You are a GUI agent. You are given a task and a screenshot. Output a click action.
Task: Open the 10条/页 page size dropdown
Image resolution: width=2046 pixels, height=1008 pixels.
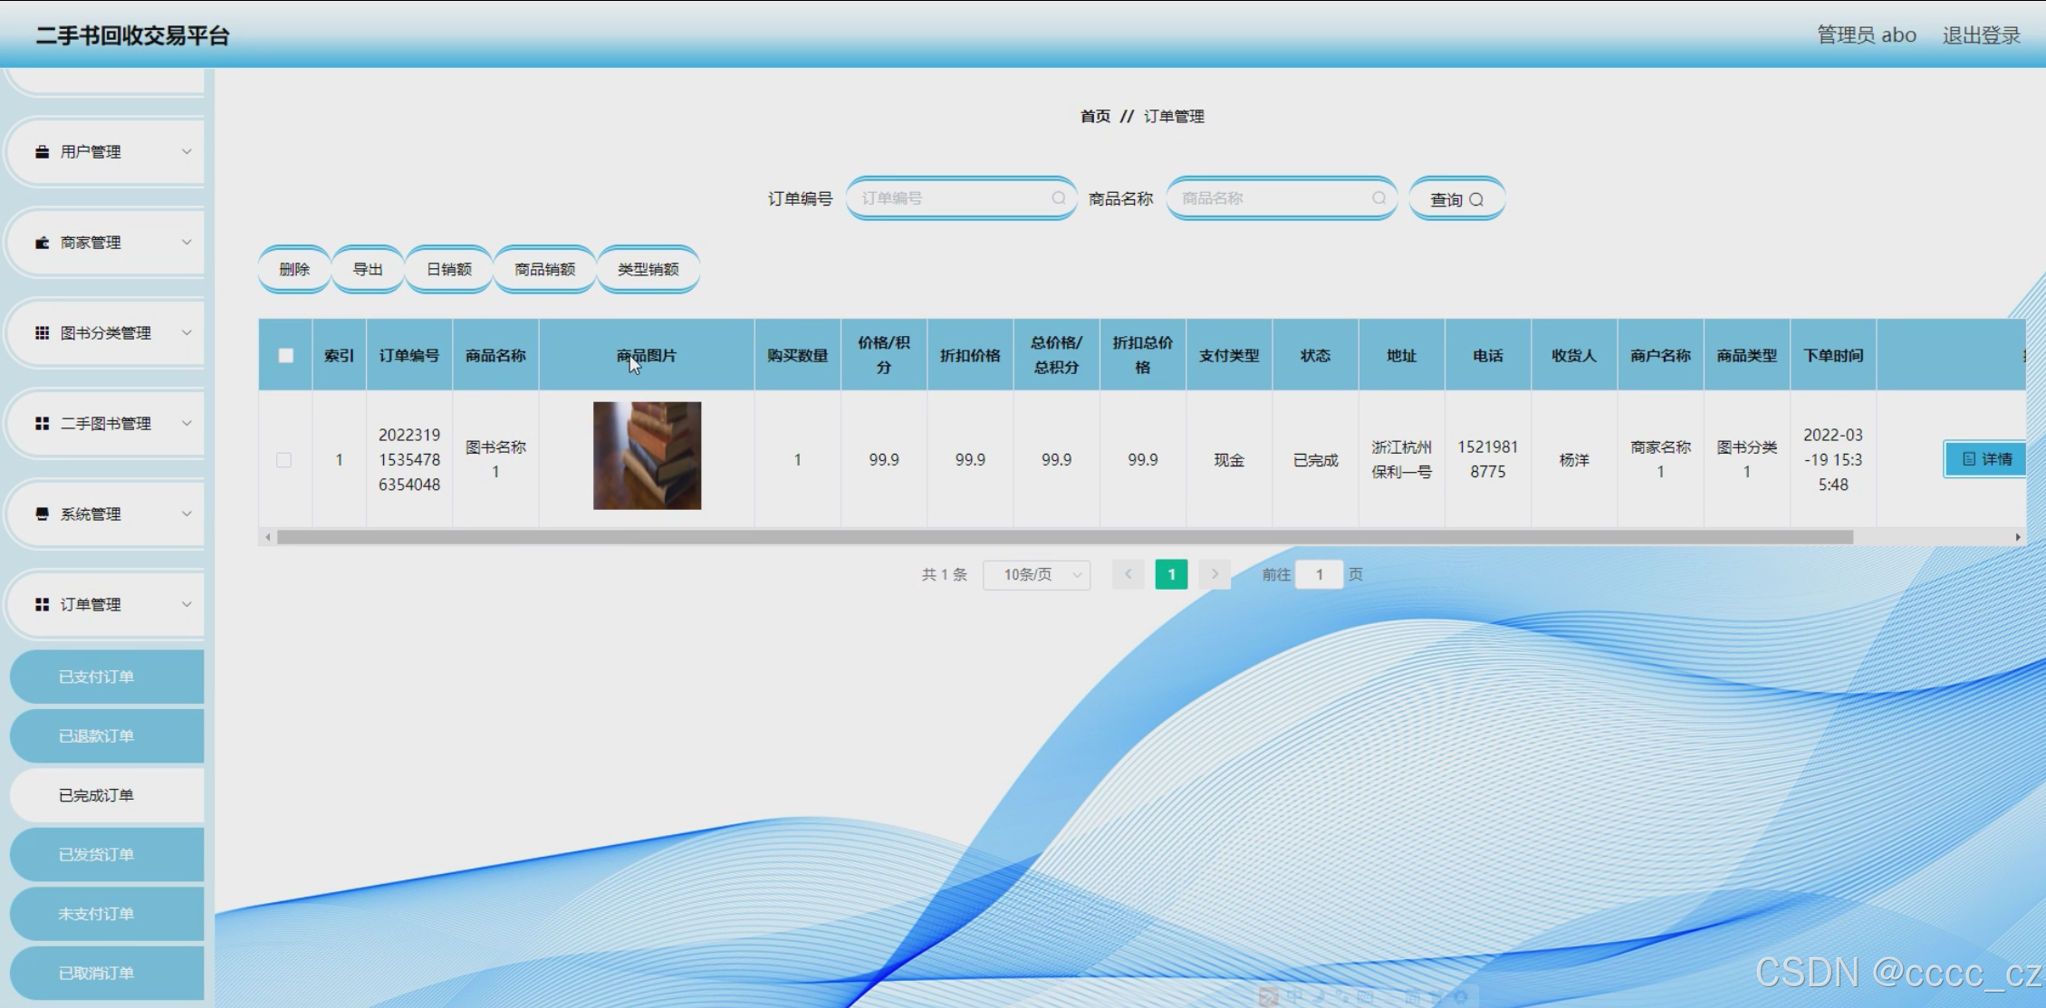pyautogui.click(x=1037, y=575)
